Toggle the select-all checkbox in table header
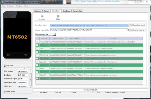 [x=38, y=38]
